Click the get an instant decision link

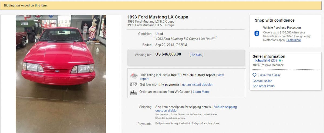tap(198, 84)
